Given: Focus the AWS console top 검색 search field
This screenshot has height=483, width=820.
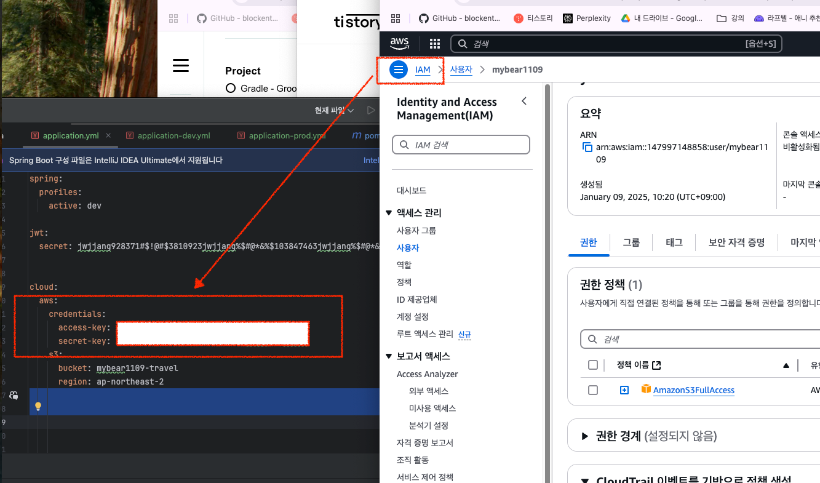Looking at the screenshot, I should (x=616, y=44).
